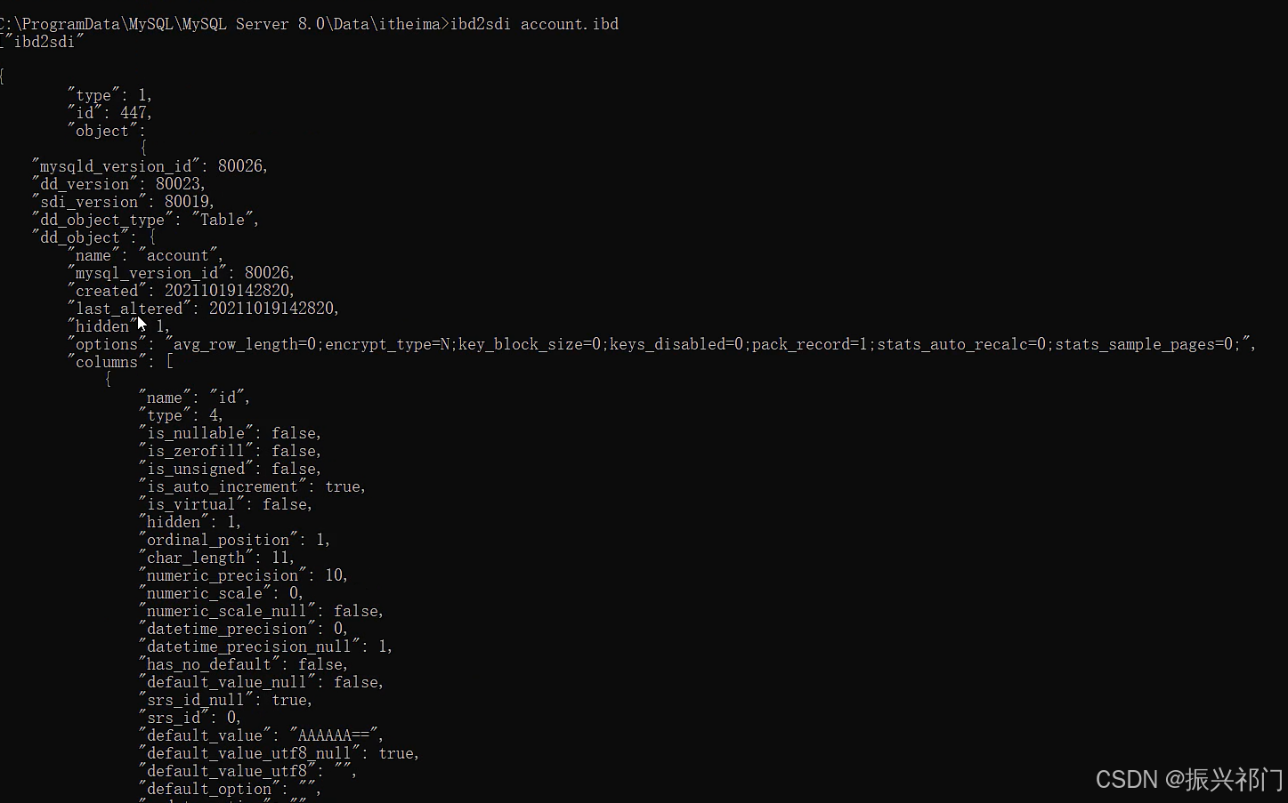The width and height of the screenshot is (1288, 803).
Task: Click the "is_auto_increment": true line
Action: 252,486
